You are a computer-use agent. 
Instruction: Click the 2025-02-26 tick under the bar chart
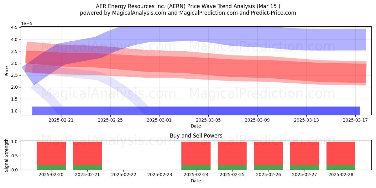[x=269, y=175]
